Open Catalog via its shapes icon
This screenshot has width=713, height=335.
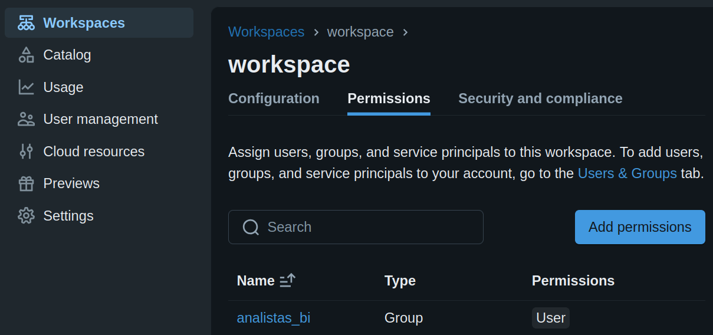(x=26, y=55)
